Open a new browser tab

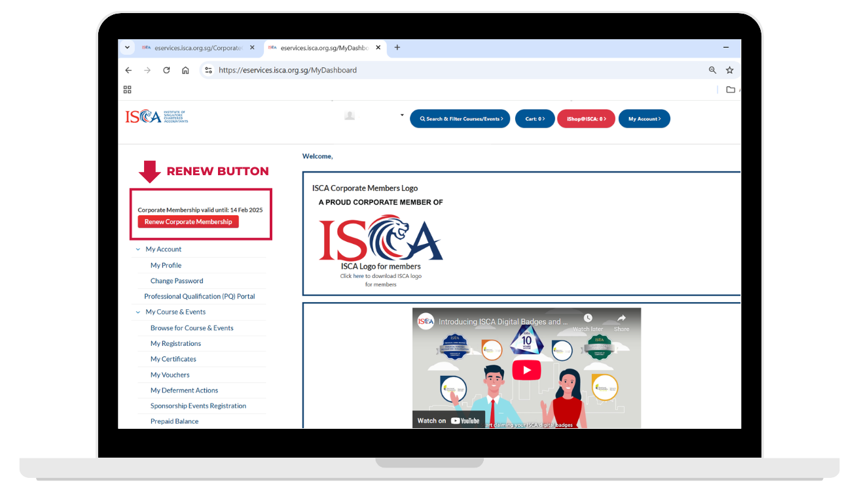(397, 48)
